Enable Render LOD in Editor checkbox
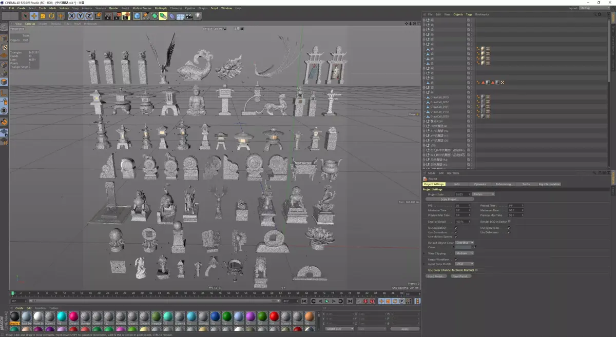 pos(509,222)
